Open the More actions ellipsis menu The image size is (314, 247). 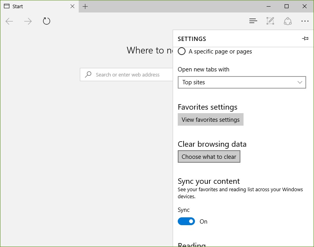coord(305,21)
